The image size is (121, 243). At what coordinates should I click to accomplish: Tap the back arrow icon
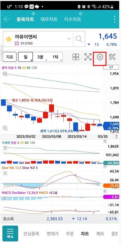click(x=7, y=19)
